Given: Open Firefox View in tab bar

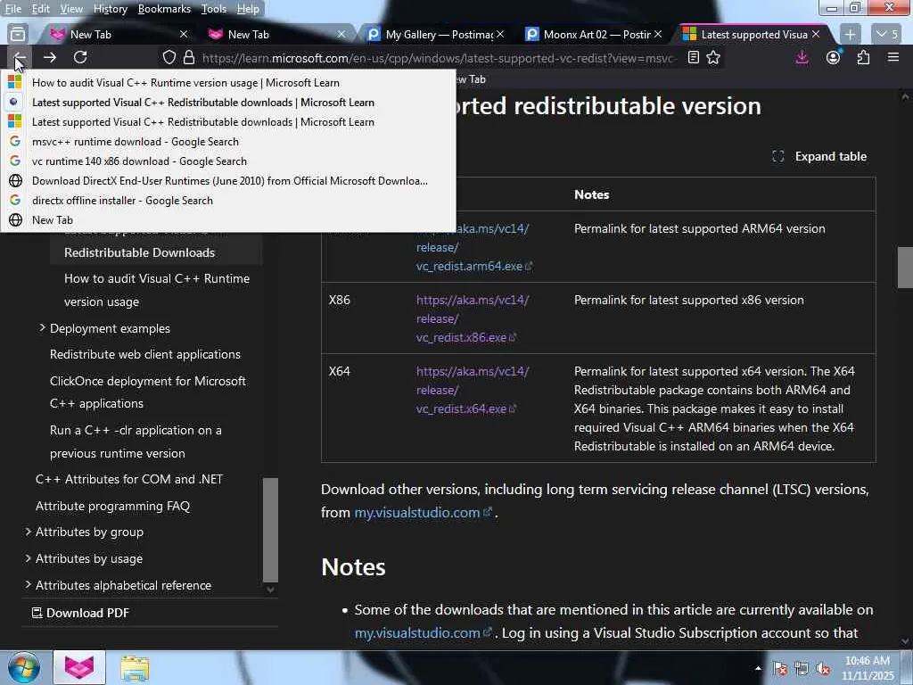Looking at the screenshot, I should (x=18, y=35).
